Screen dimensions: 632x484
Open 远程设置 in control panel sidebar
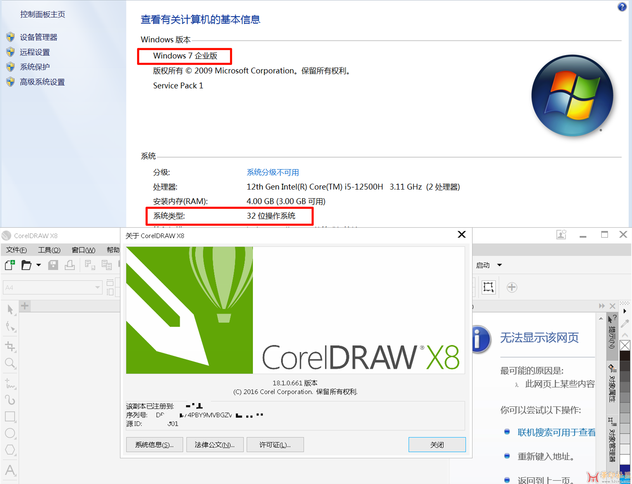pyautogui.click(x=35, y=52)
